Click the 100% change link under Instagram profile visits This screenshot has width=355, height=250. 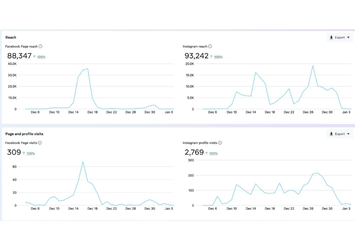[214, 153]
